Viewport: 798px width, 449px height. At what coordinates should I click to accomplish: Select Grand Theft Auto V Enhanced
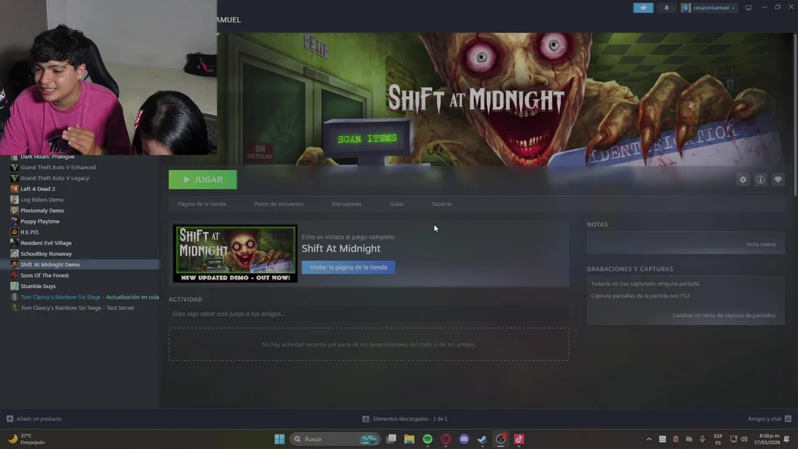coord(58,167)
